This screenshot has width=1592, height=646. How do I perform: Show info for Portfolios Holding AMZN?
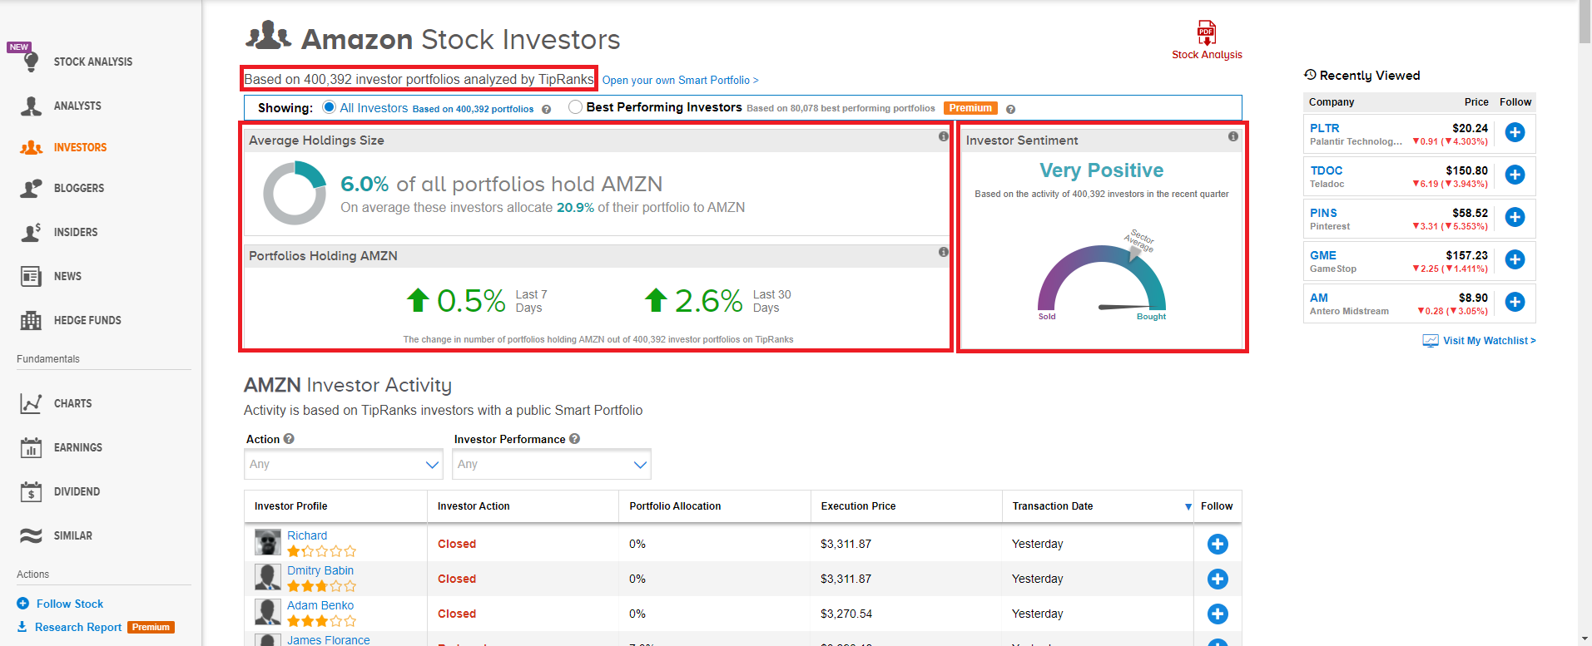pyautogui.click(x=944, y=252)
